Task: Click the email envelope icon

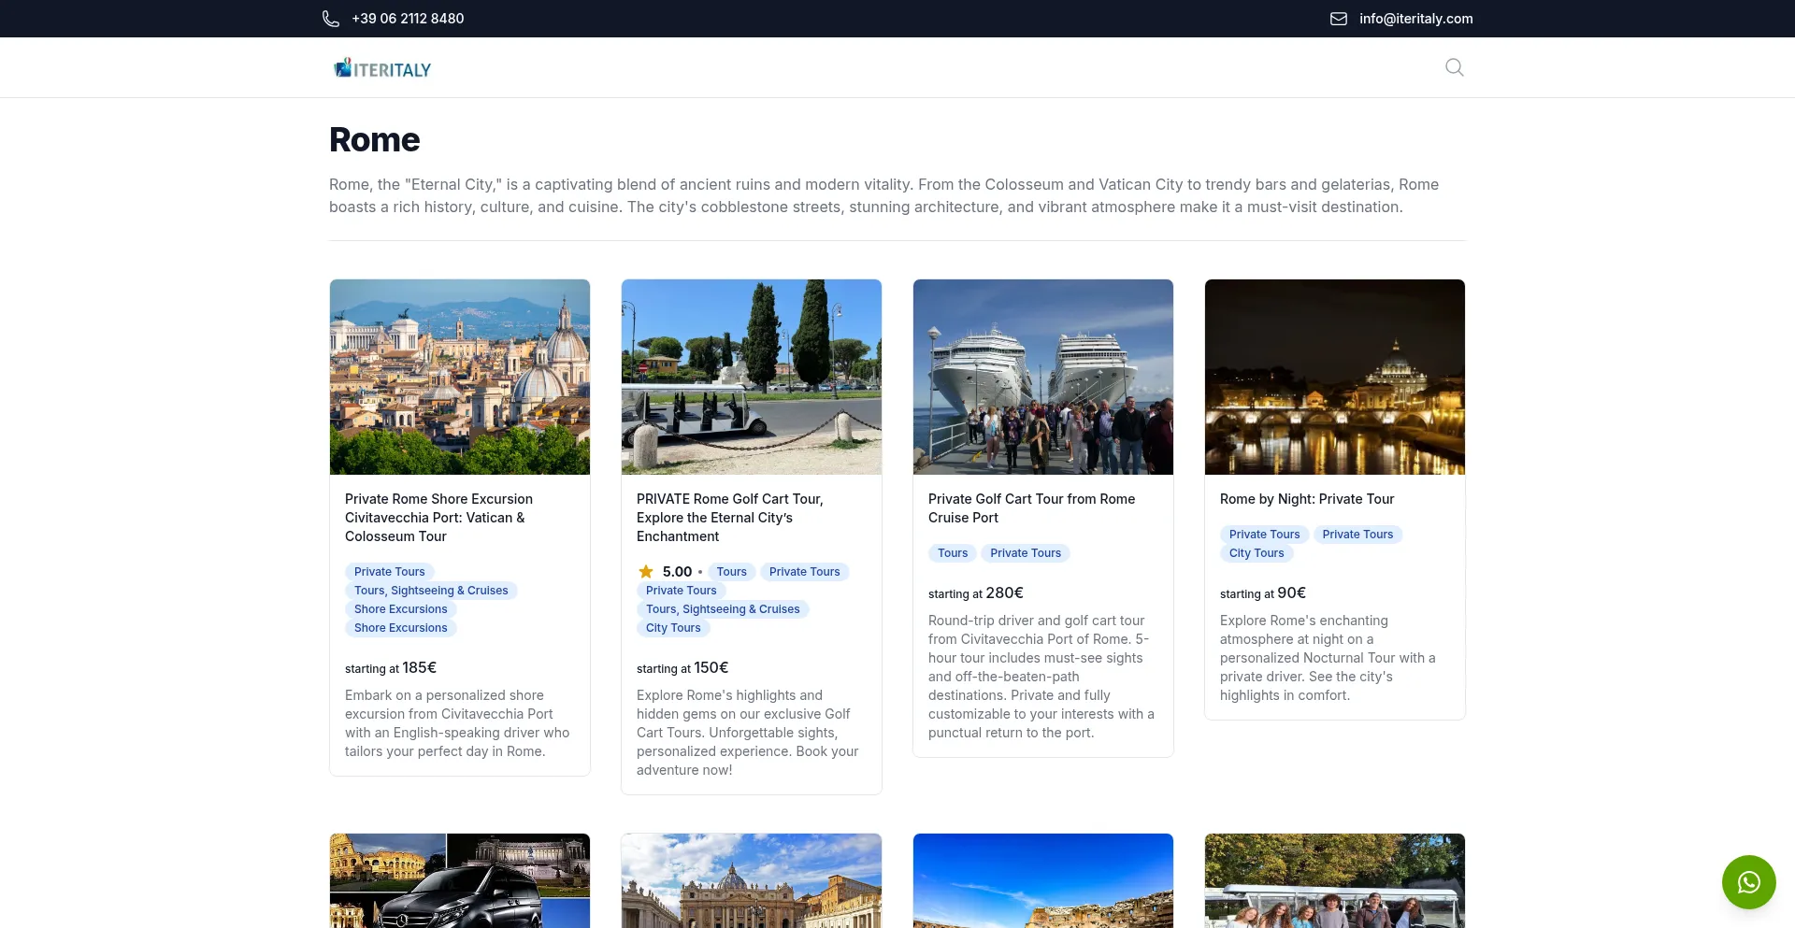Action: 1339,19
